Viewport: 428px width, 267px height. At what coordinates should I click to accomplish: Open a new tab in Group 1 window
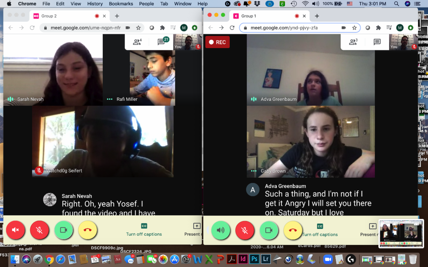(x=317, y=16)
